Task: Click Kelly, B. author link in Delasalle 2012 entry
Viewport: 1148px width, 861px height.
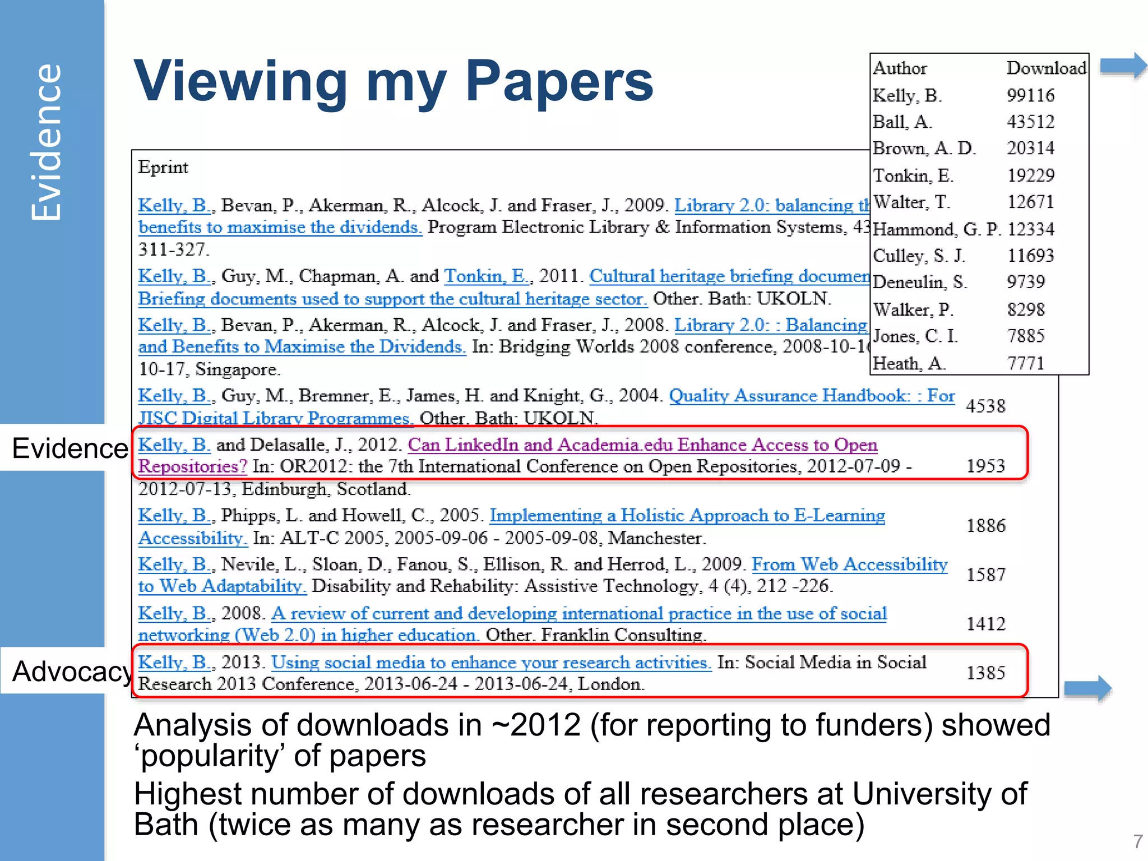Action: pos(174,445)
